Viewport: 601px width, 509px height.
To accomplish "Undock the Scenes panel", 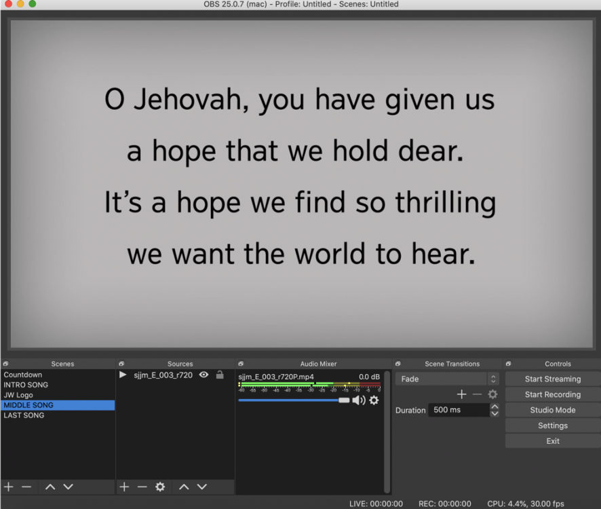I will pos(5,364).
